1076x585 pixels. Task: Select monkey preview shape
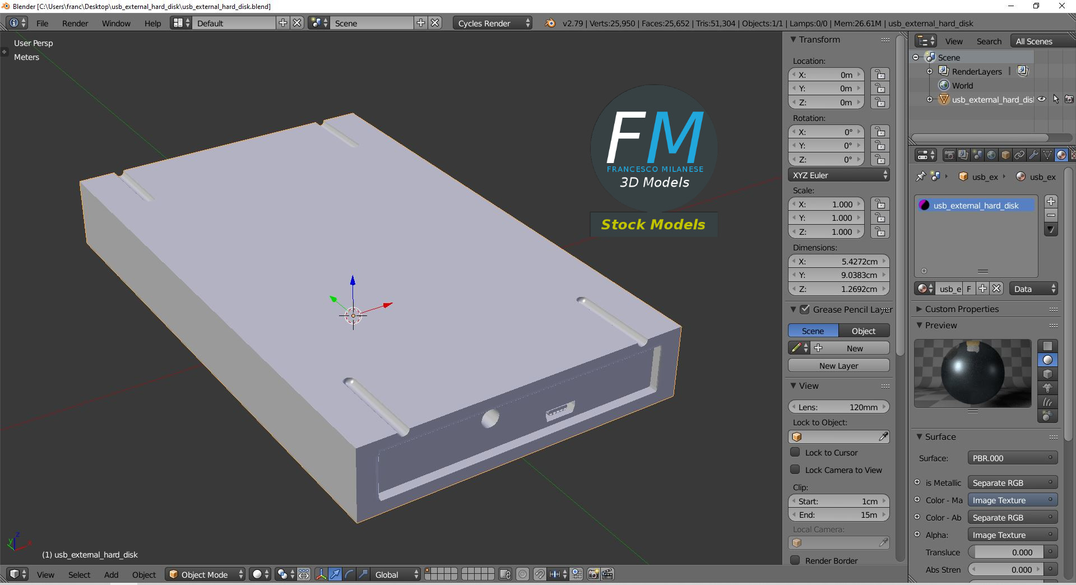(x=1047, y=388)
